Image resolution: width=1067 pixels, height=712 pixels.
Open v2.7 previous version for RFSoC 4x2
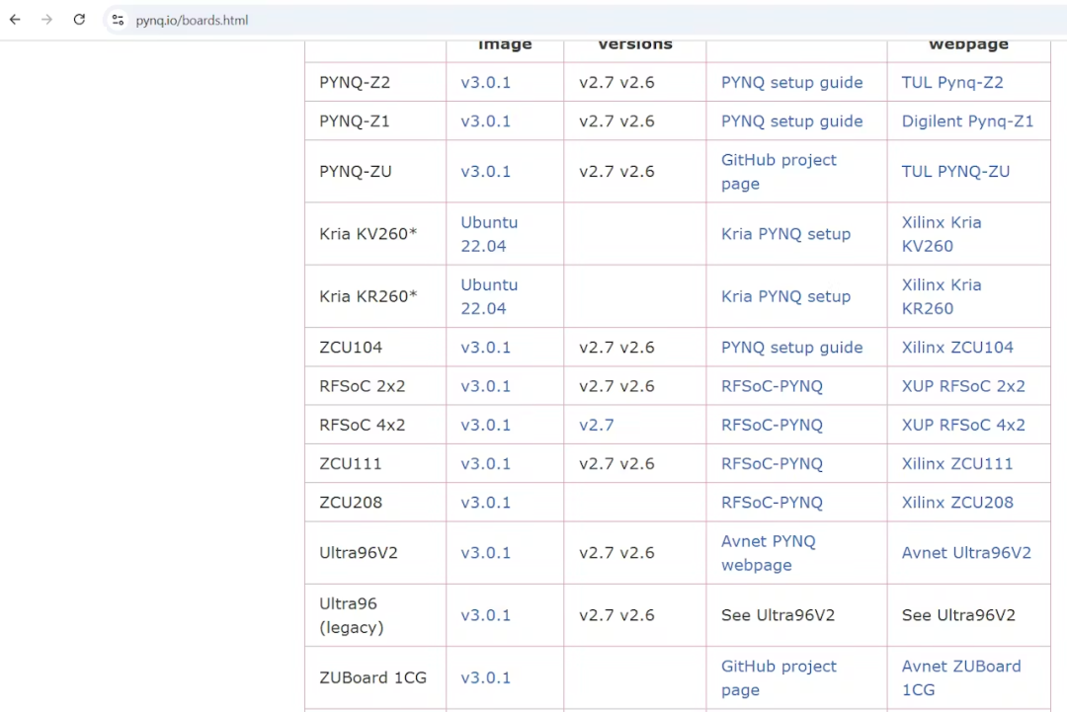pos(596,425)
